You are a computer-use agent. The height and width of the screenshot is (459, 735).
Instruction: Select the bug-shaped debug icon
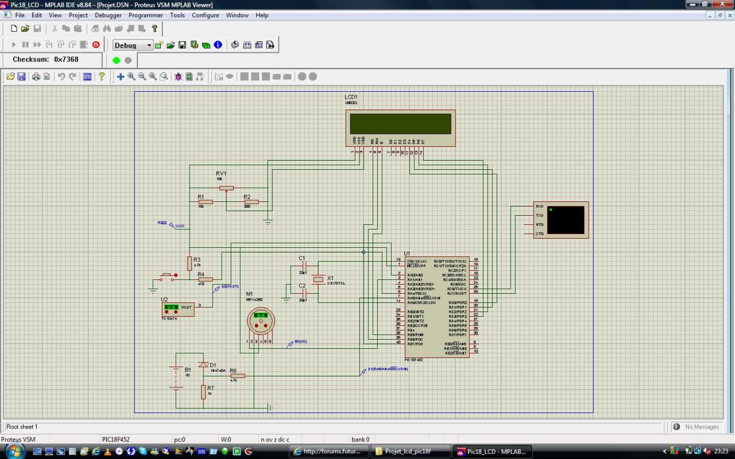[178, 76]
